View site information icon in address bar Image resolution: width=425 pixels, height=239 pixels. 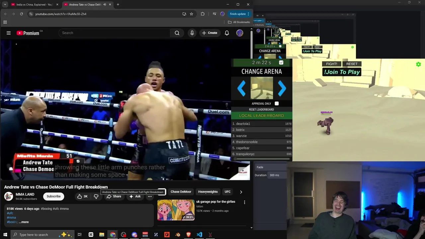coord(31,14)
